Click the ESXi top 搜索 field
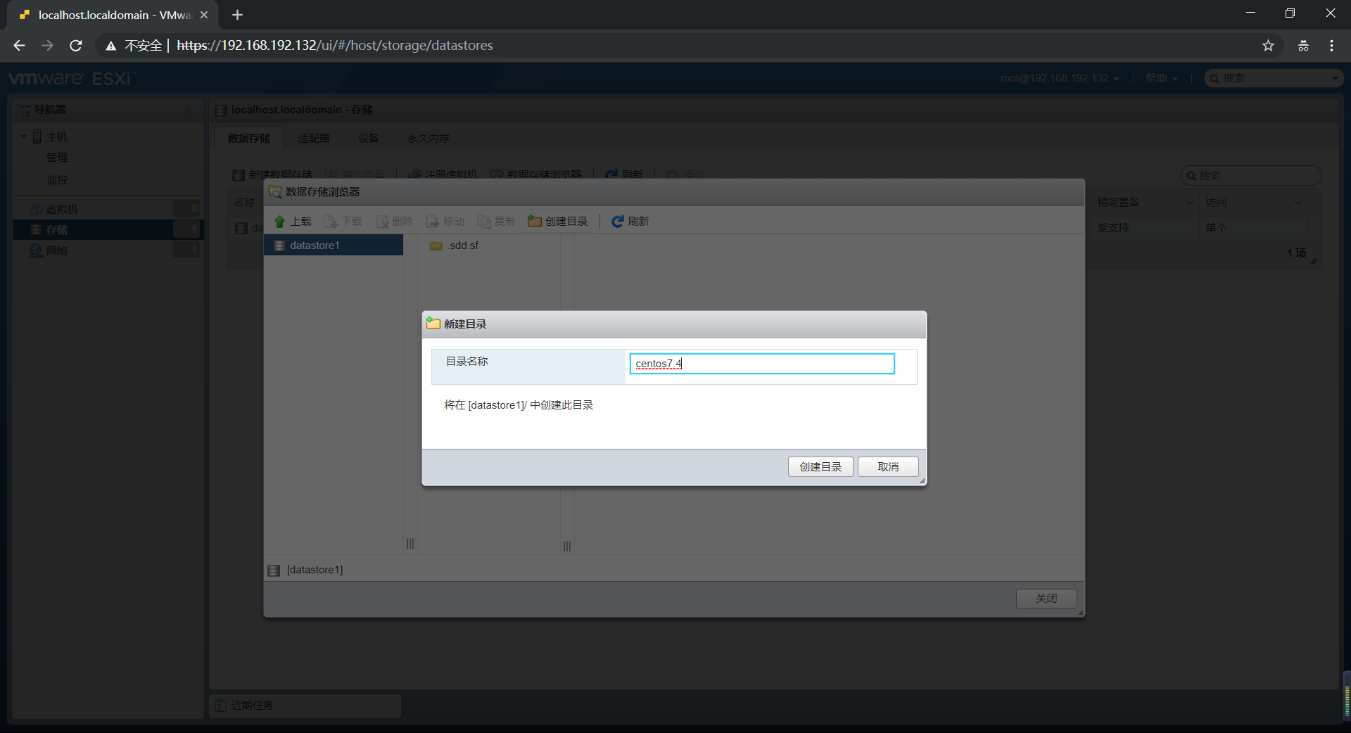Screen dimensions: 1351x733 (x=1274, y=78)
